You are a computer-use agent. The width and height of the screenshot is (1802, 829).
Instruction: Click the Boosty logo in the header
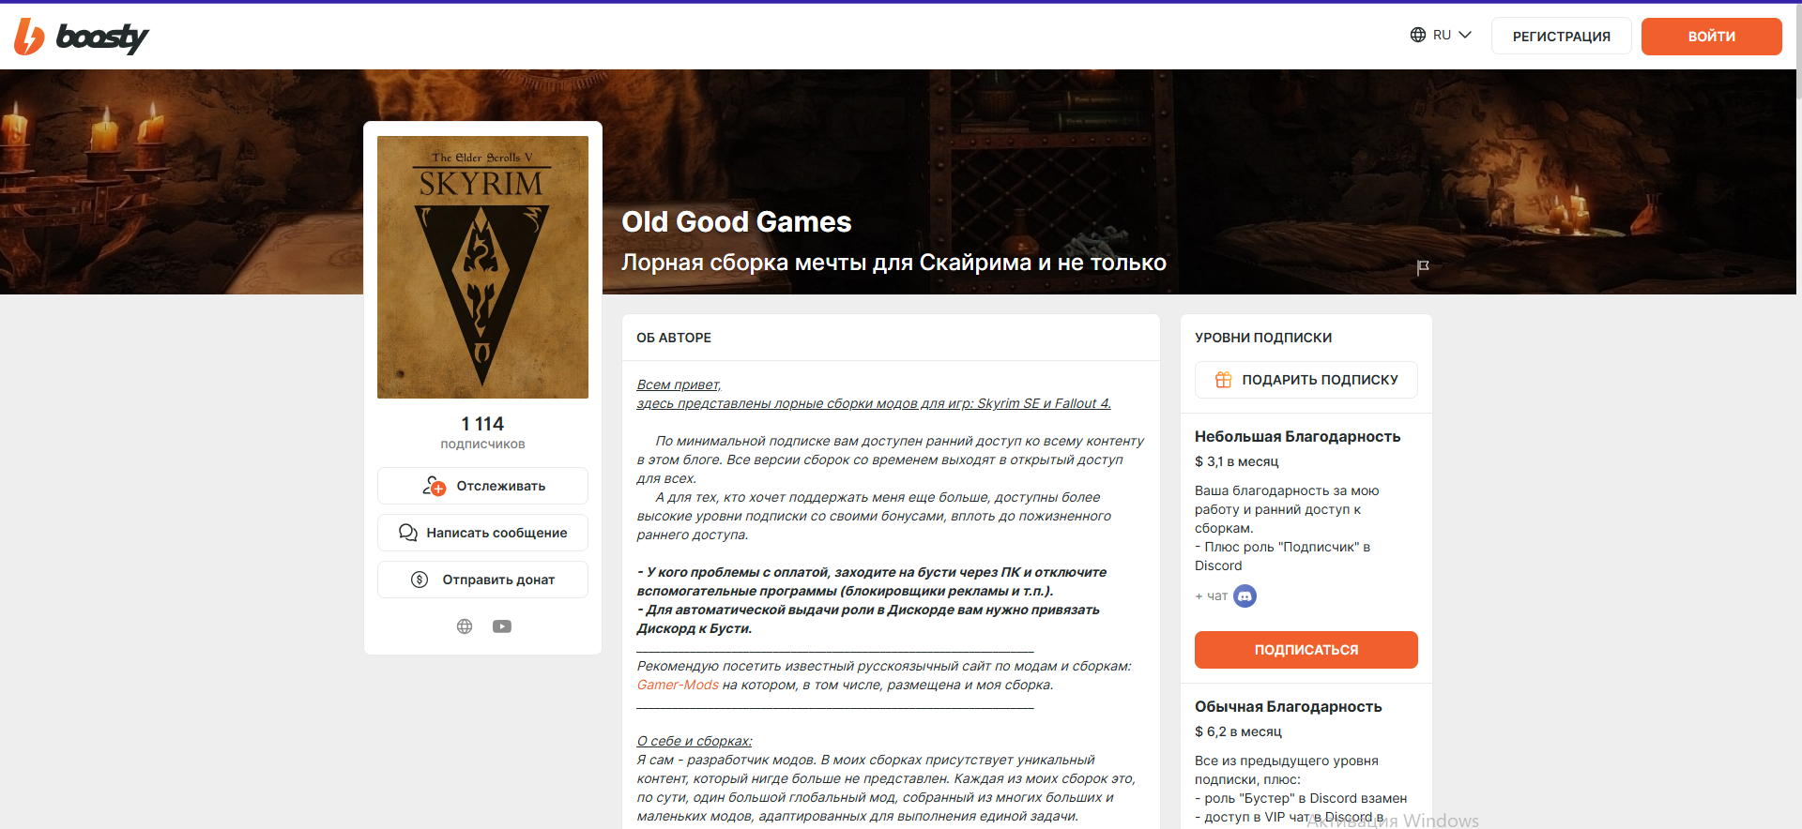click(82, 37)
